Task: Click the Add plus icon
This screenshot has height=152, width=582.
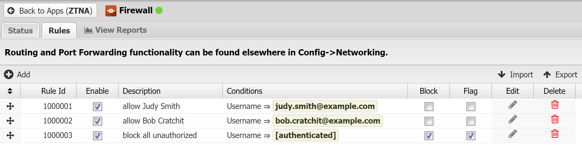Action: coord(9,74)
